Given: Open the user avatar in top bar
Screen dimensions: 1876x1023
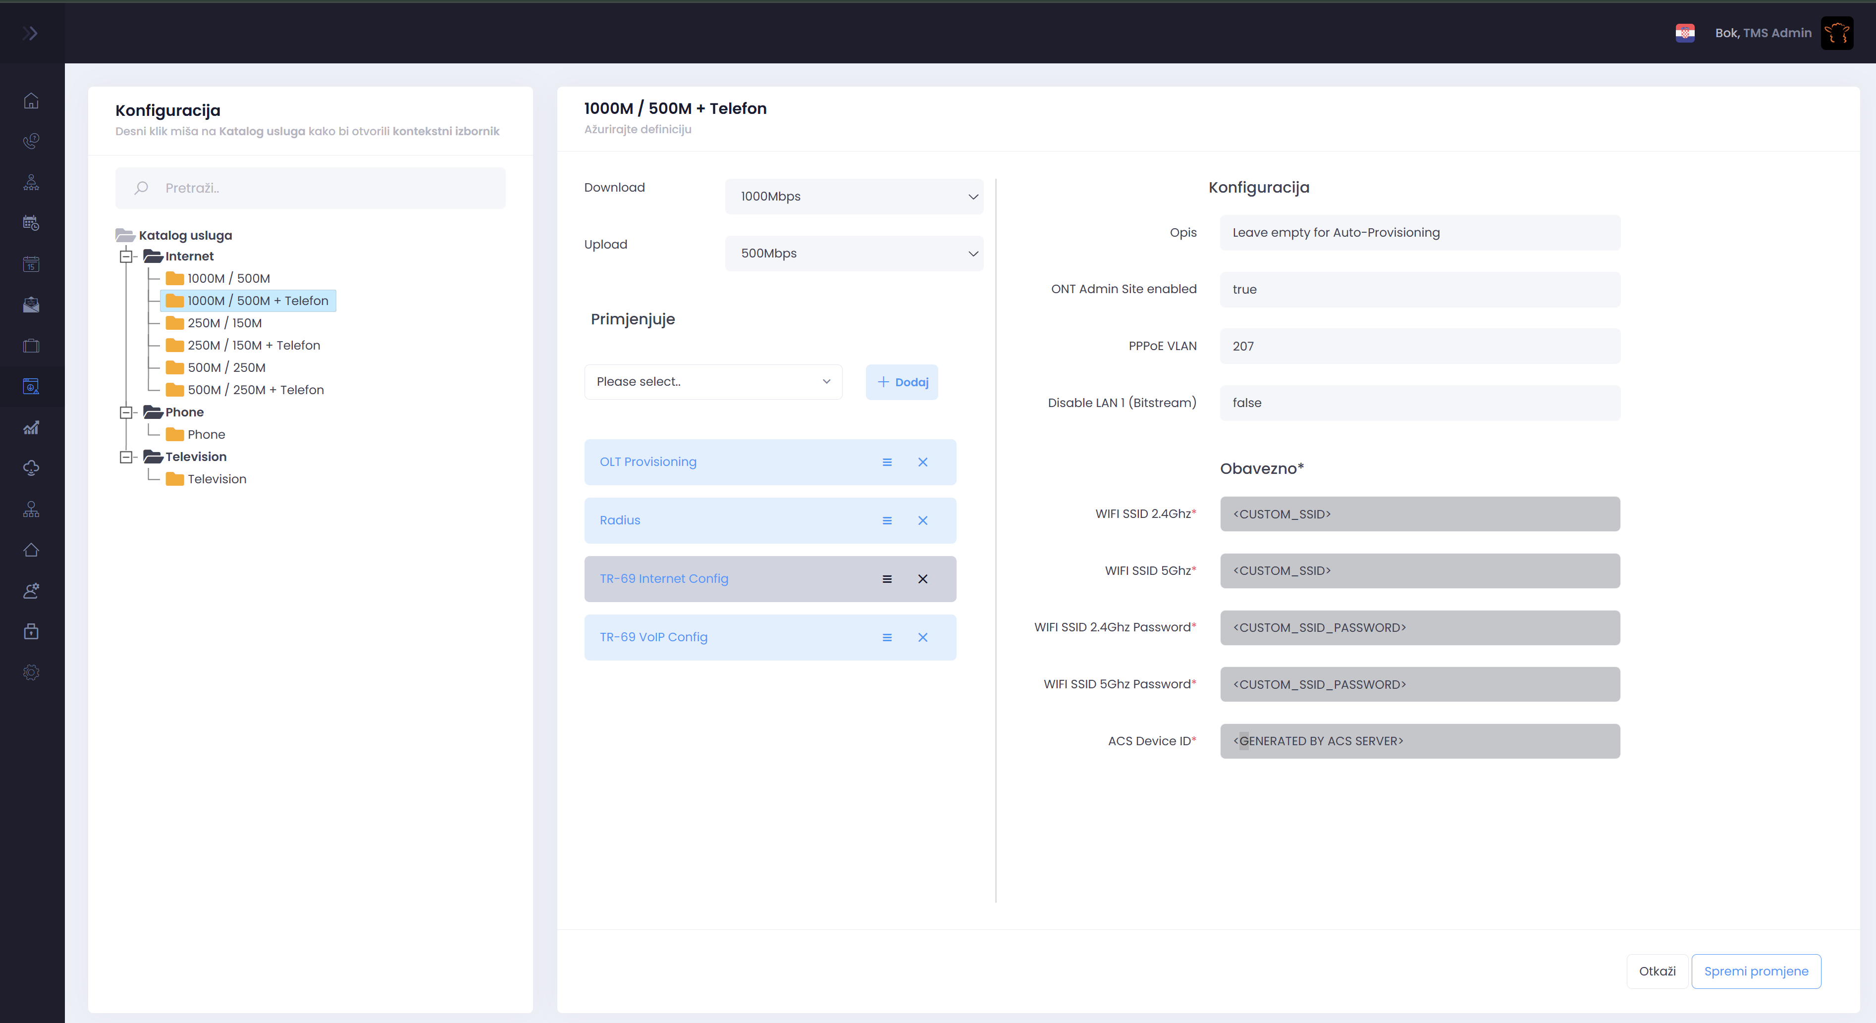Looking at the screenshot, I should click(1837, 33).
